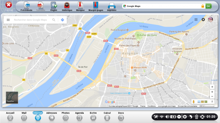Decrease display size with tray minus

click(x=179, y=117)
